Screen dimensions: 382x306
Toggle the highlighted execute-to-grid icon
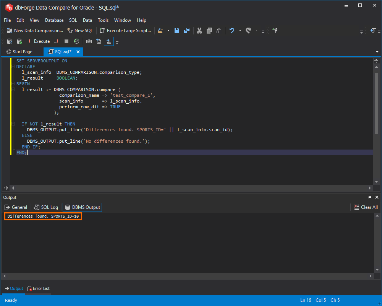108,41
